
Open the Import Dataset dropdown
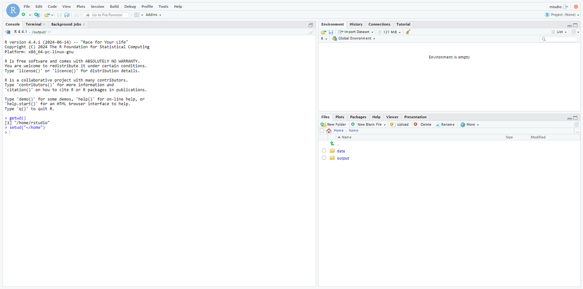[x=356, y=32]
